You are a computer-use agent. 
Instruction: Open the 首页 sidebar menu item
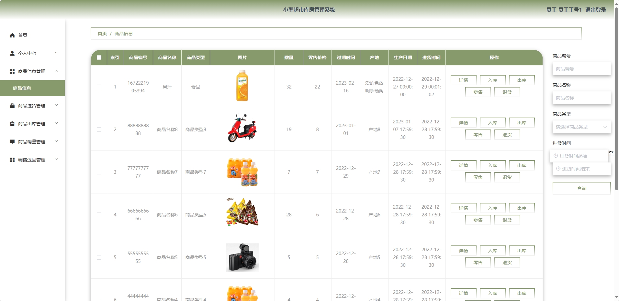32,35
